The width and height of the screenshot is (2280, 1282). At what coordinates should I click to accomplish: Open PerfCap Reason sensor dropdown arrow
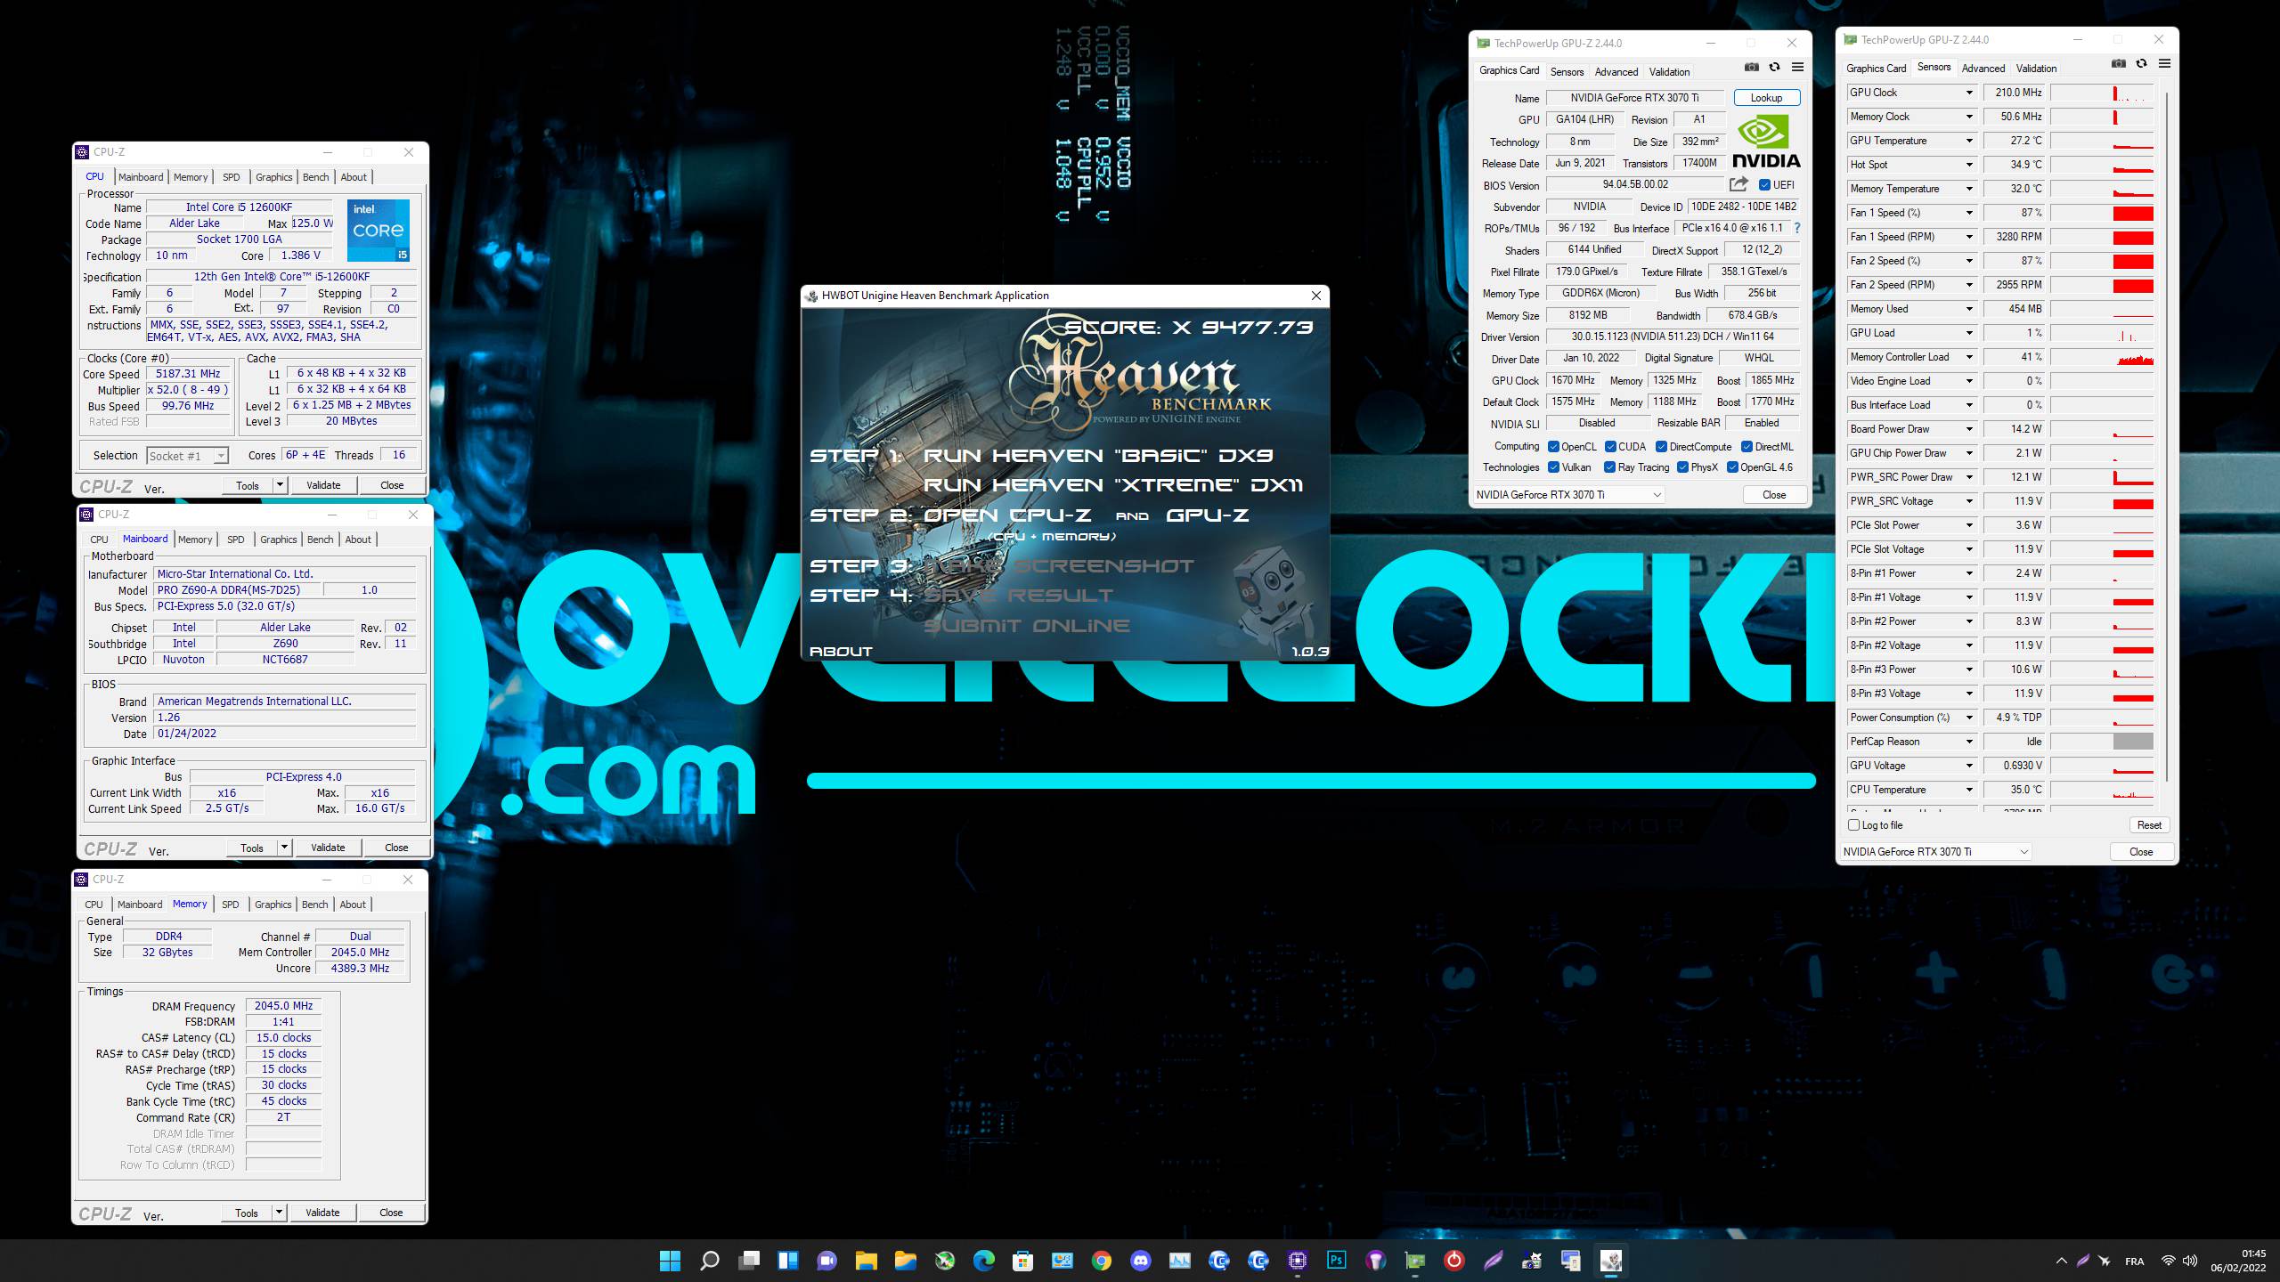pyautogui.click(x=1969, y=742)
